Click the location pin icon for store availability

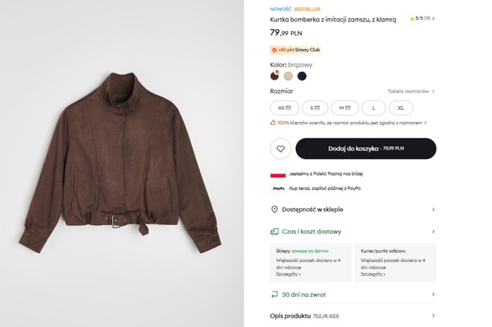point(275,210)
